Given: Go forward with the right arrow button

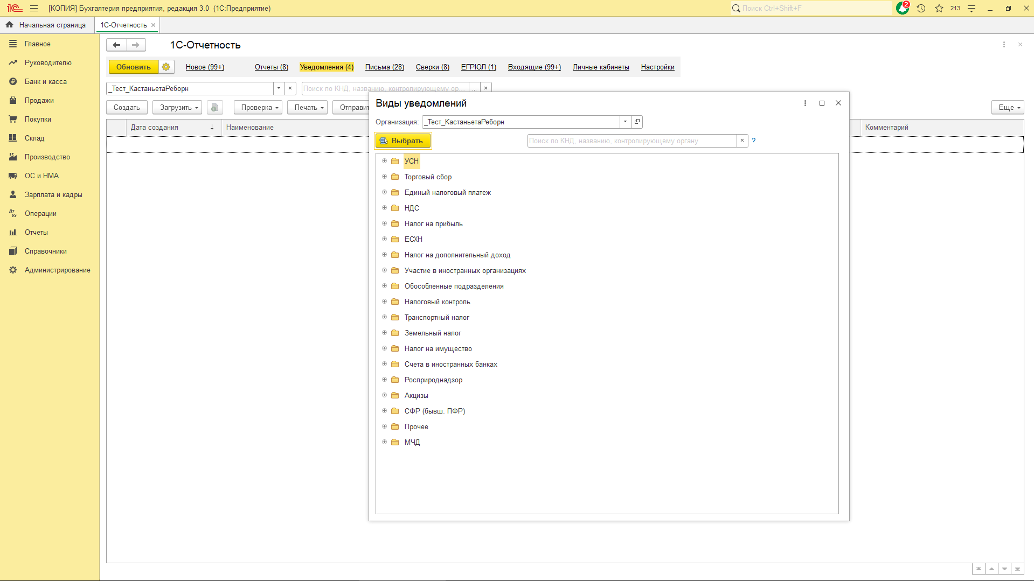Looking at the screenshot, I should tap(136, 45).
